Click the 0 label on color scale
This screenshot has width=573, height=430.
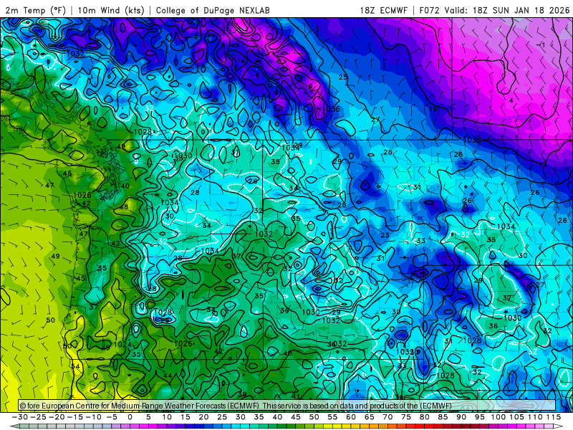pos(130,417)
